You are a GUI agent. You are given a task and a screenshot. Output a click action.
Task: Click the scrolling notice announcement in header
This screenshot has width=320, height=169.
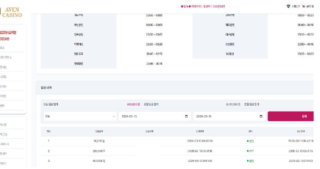[203, 6]
